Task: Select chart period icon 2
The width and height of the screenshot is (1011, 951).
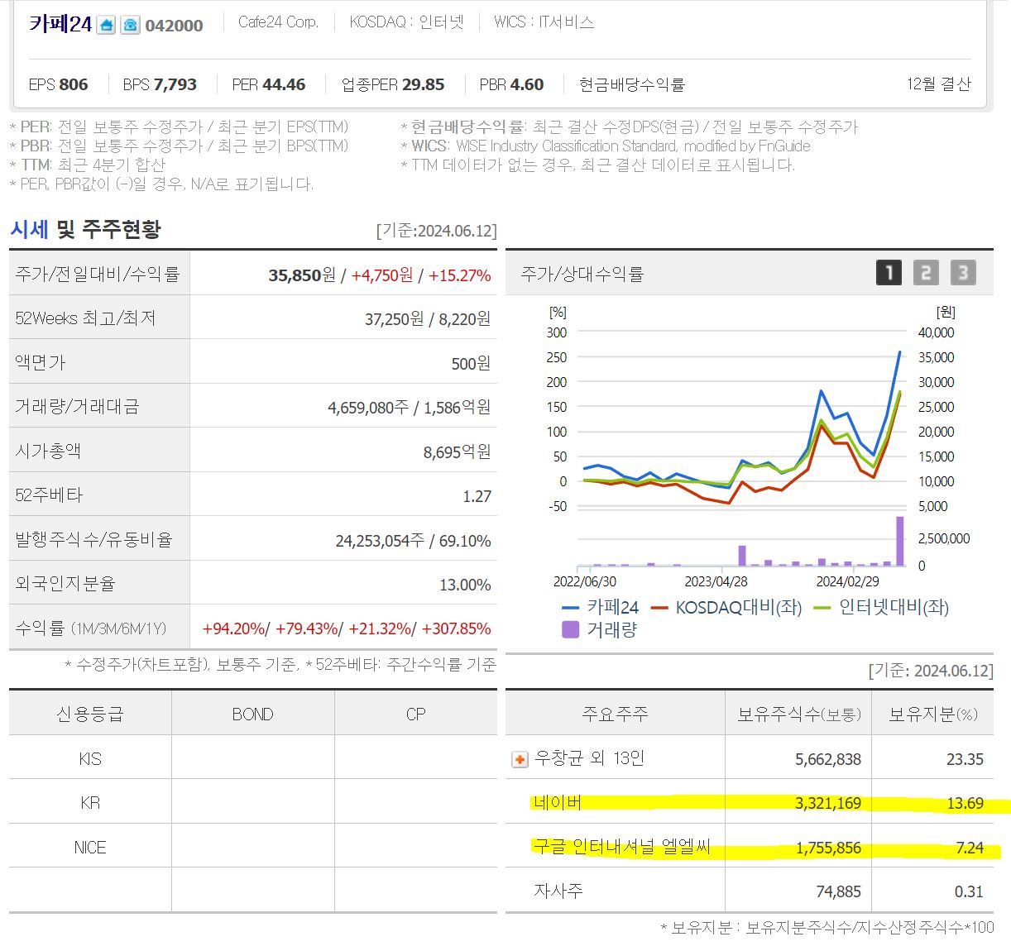Action: [x=925, y=273]
